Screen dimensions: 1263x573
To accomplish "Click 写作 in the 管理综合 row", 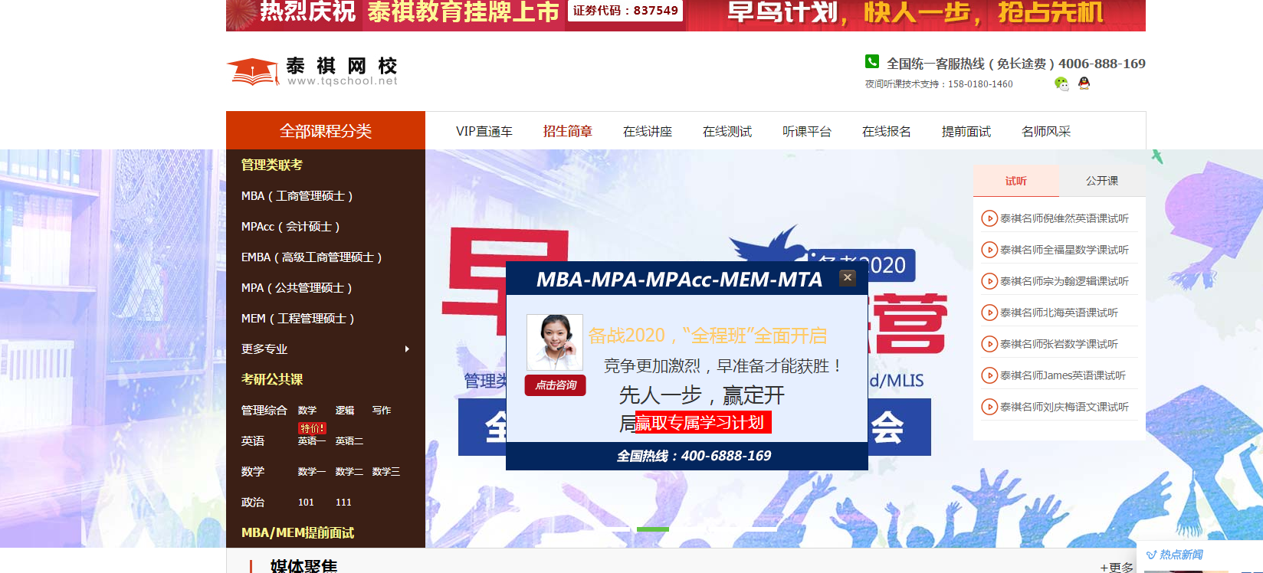I will click(382, 411).
